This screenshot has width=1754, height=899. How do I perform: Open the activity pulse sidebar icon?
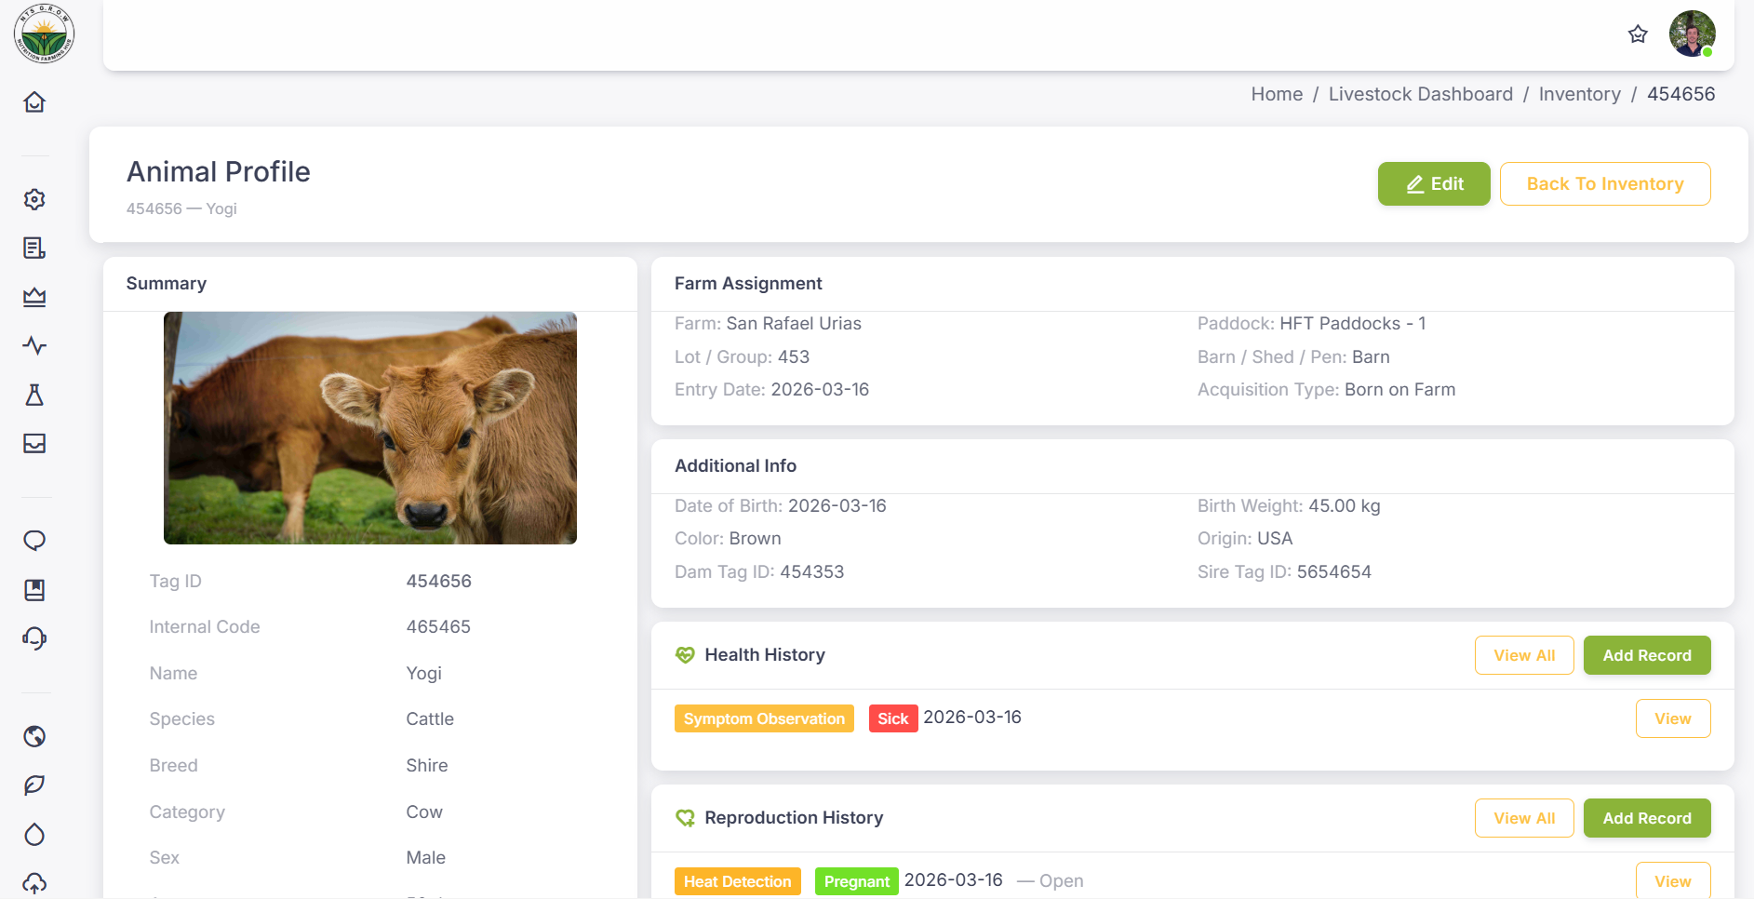click(x=34, y=345)
